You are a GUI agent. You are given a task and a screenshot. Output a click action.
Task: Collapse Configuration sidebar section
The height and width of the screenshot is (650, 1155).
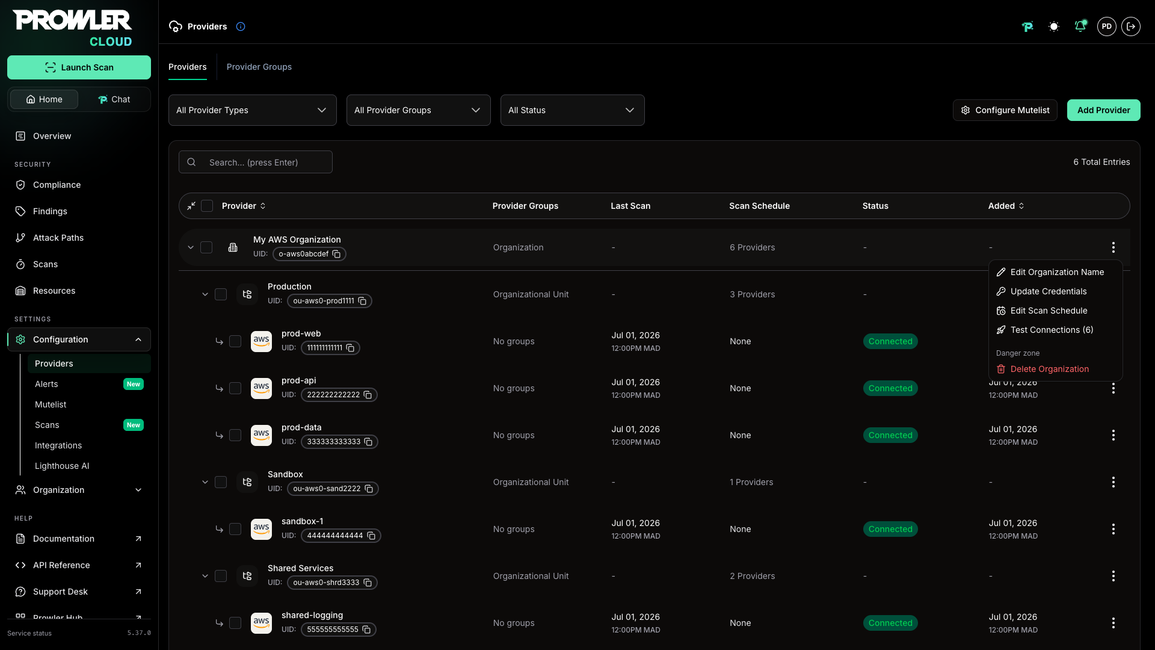pyautogui.click(x=79, y=339)
